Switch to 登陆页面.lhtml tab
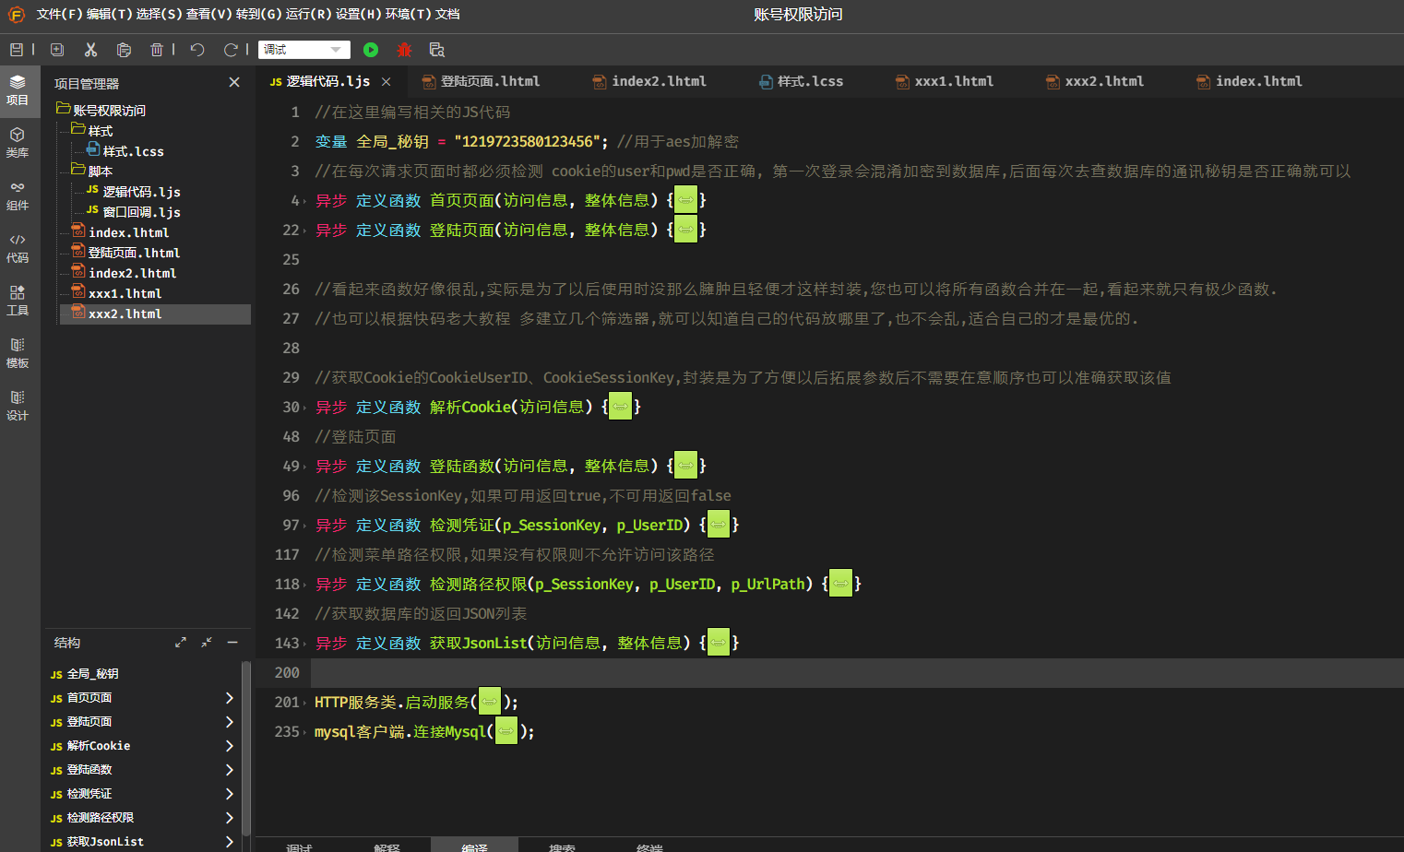Screen dimensions: 1404x852 (x=482, y=82)
